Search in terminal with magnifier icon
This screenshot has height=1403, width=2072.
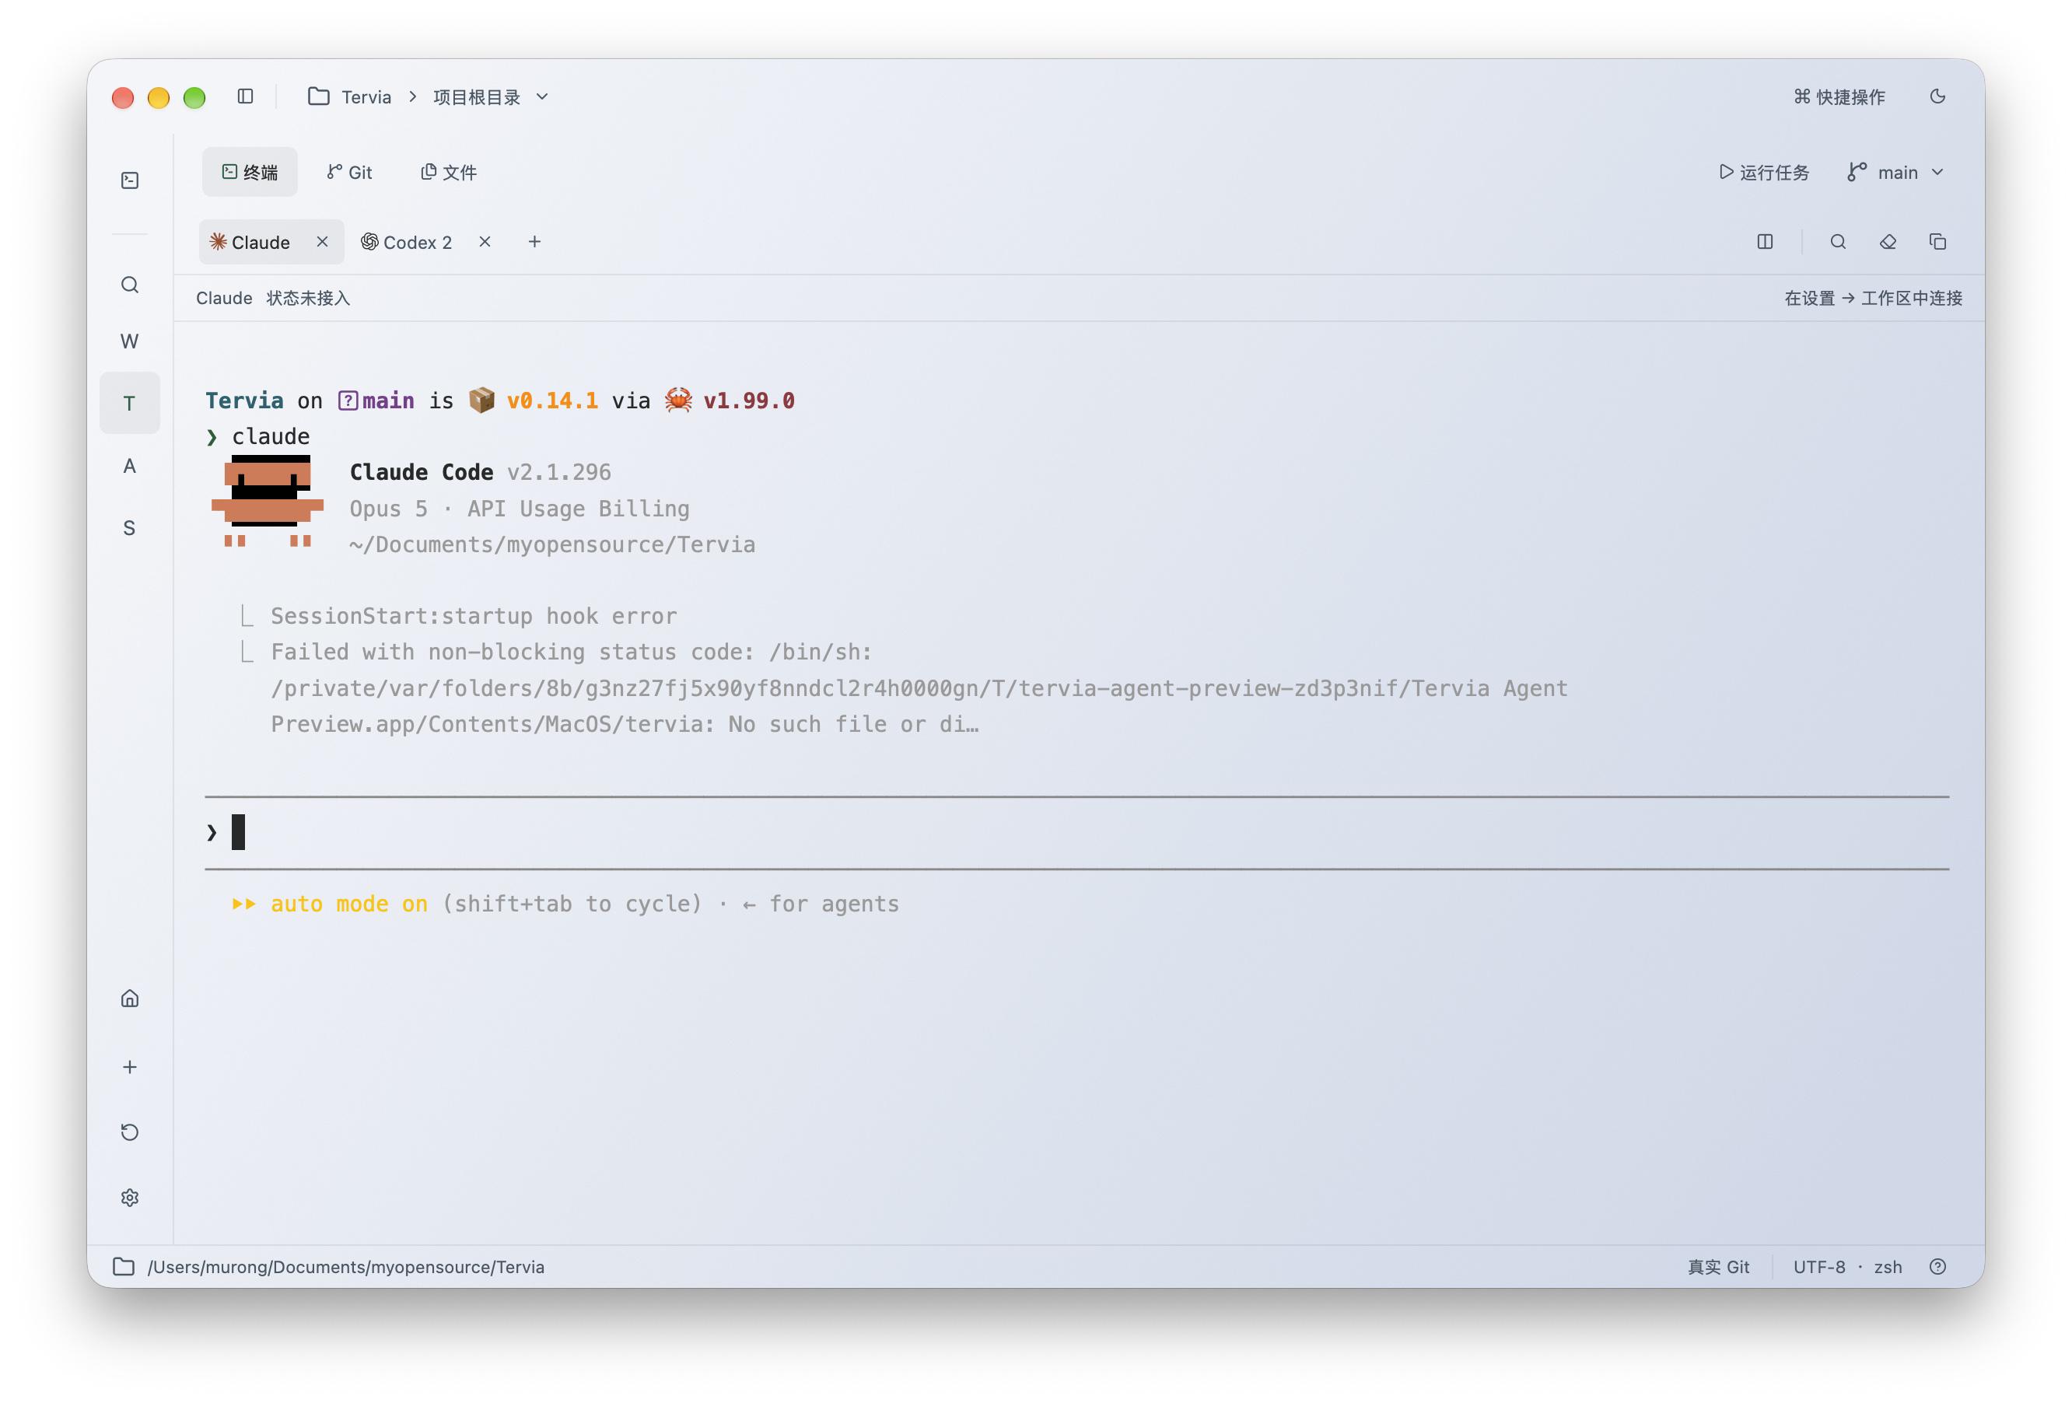pyautogui.click(x=1839, y=242)
